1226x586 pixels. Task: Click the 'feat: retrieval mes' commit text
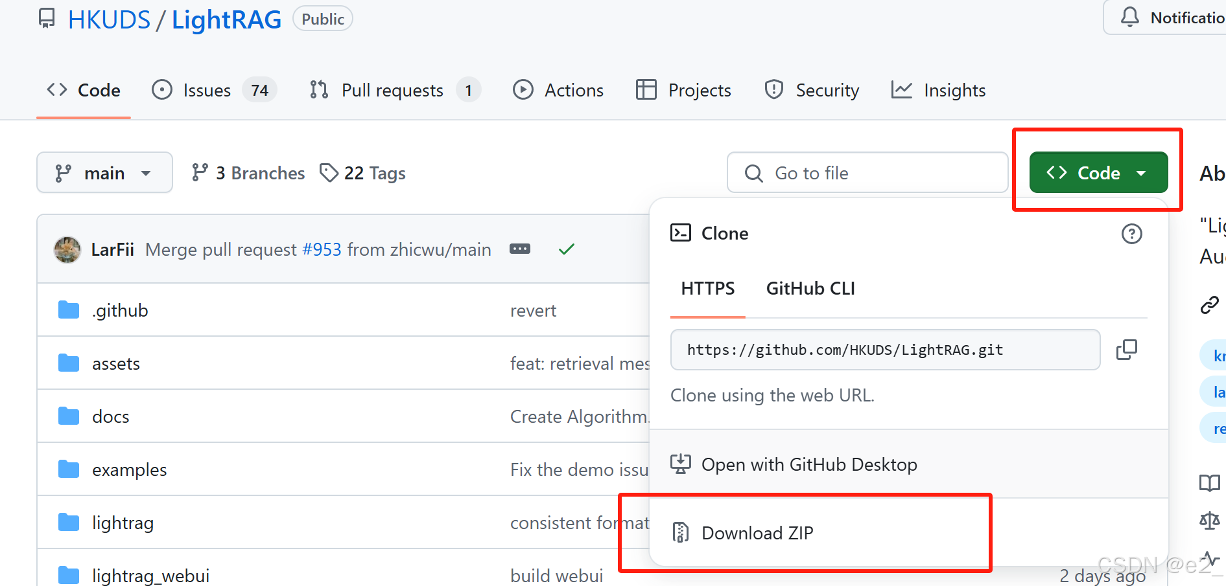tap(580, 363)
